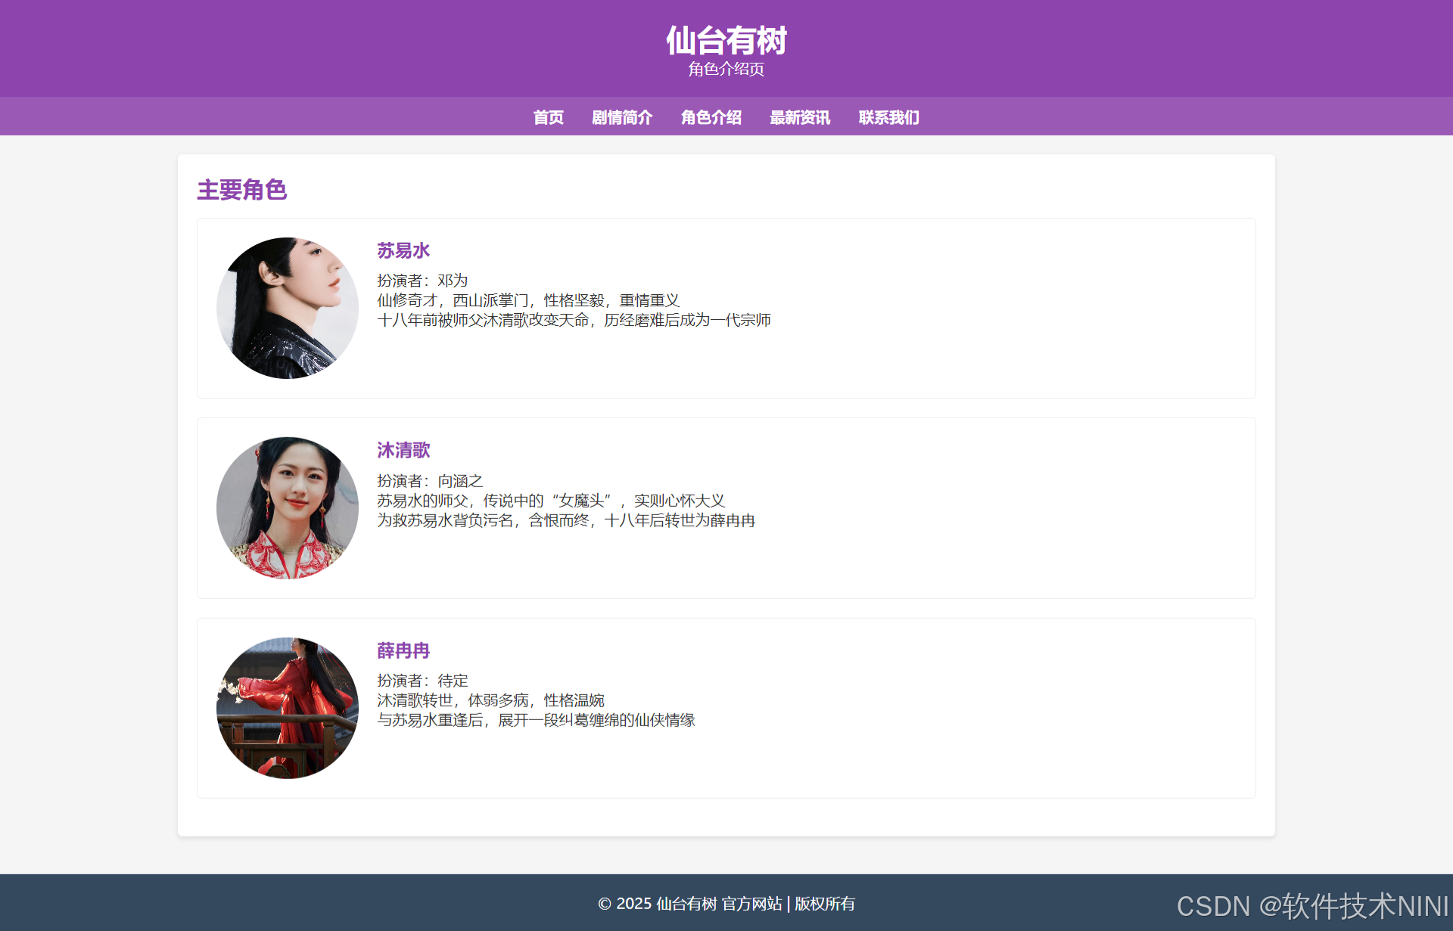
Task: Click the 薛冉冉 character name heading
Action: [x=403, y=650]
